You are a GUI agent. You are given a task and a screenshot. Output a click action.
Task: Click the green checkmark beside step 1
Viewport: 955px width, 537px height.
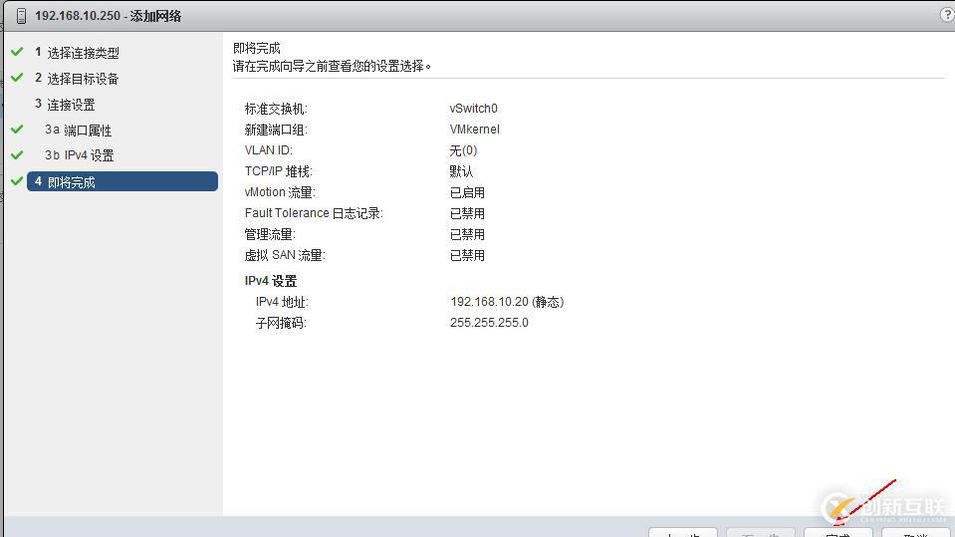[x=17, y=52]
